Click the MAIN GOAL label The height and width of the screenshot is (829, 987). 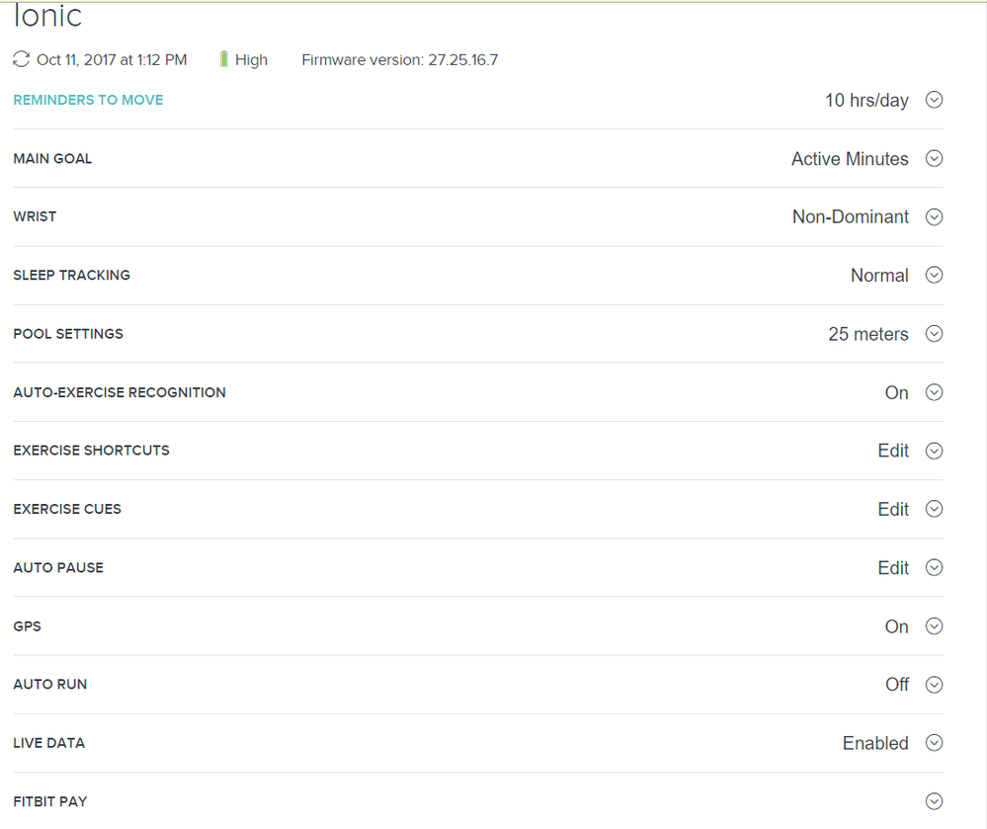pyautogui.click(x=52, y=159)
